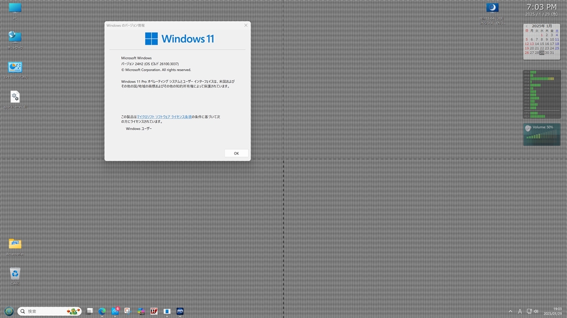Screen dimensions: 567x318
Task: Open the red T taskbar app
Action: [x=154, y=311]
